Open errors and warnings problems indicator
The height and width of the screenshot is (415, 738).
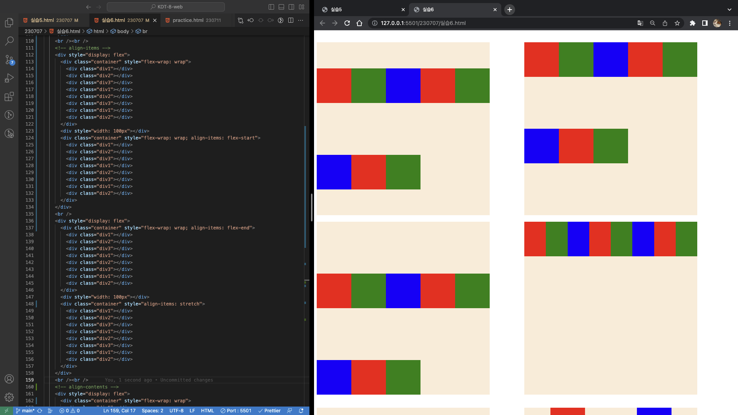[70, 411]
